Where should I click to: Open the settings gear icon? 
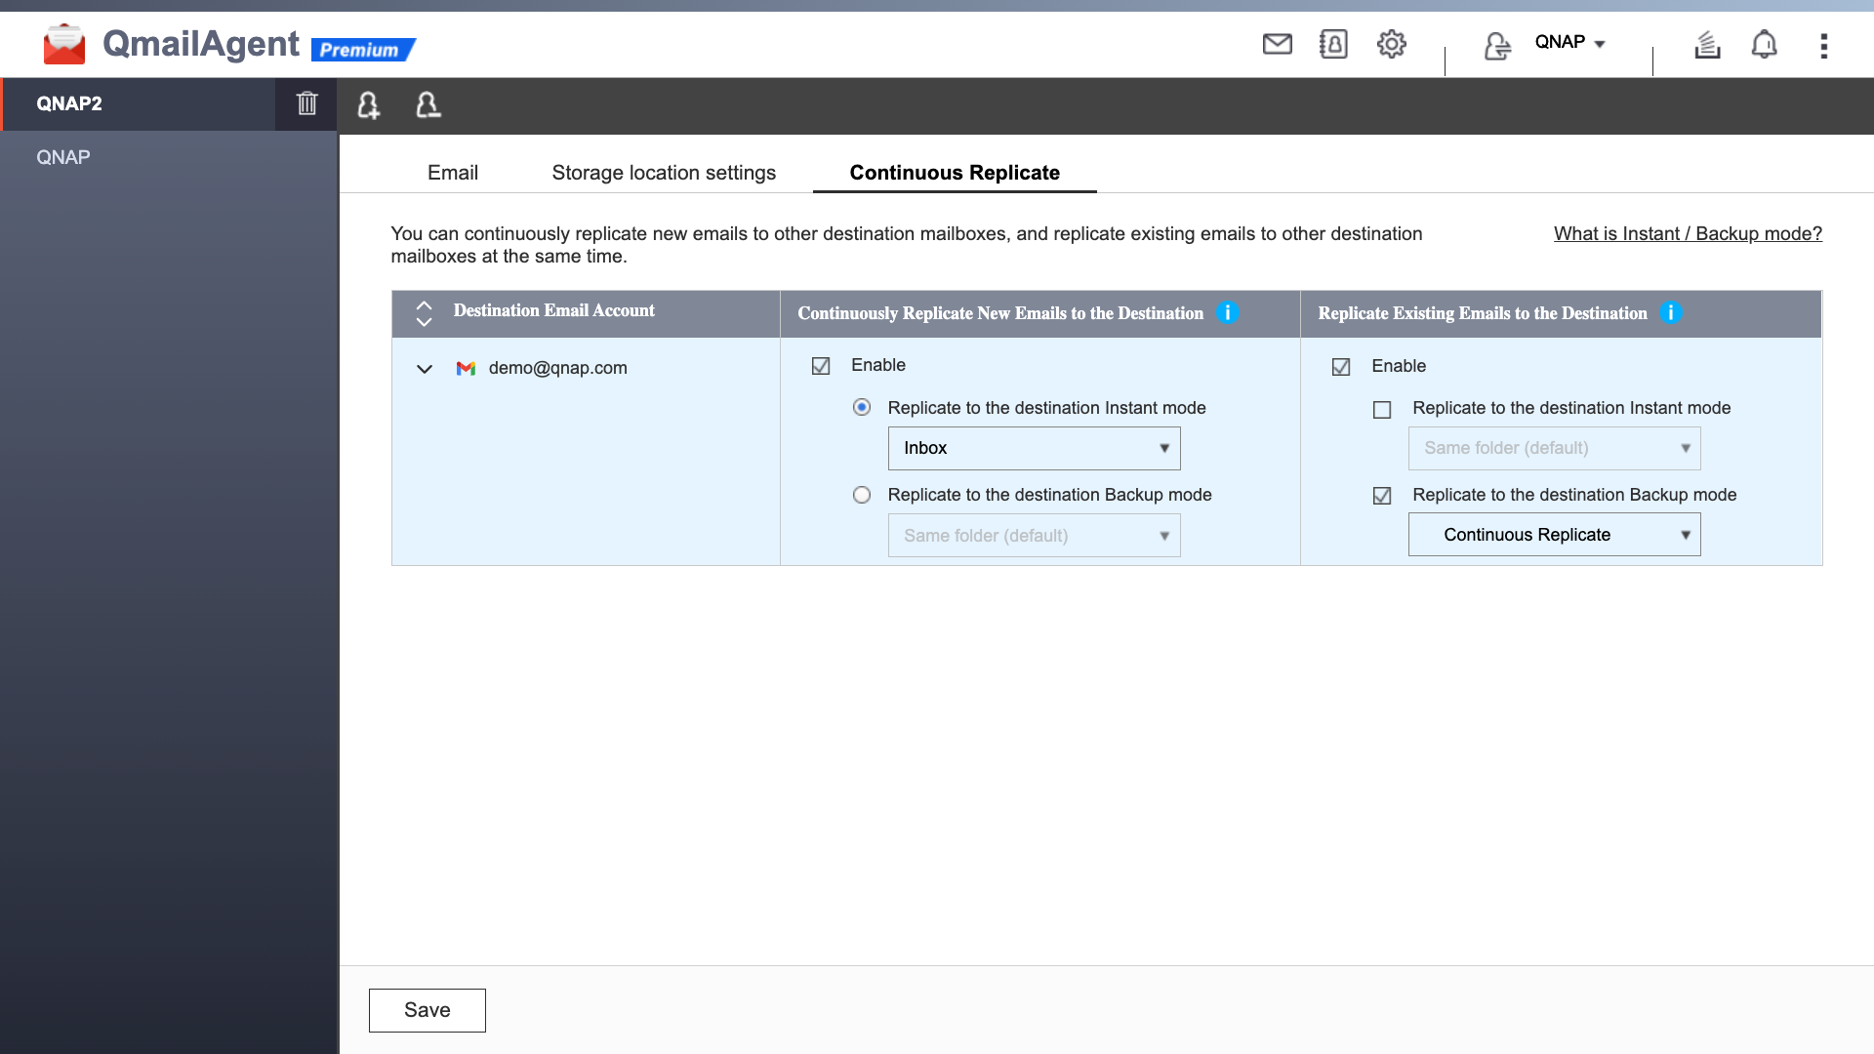(1392, 44)
